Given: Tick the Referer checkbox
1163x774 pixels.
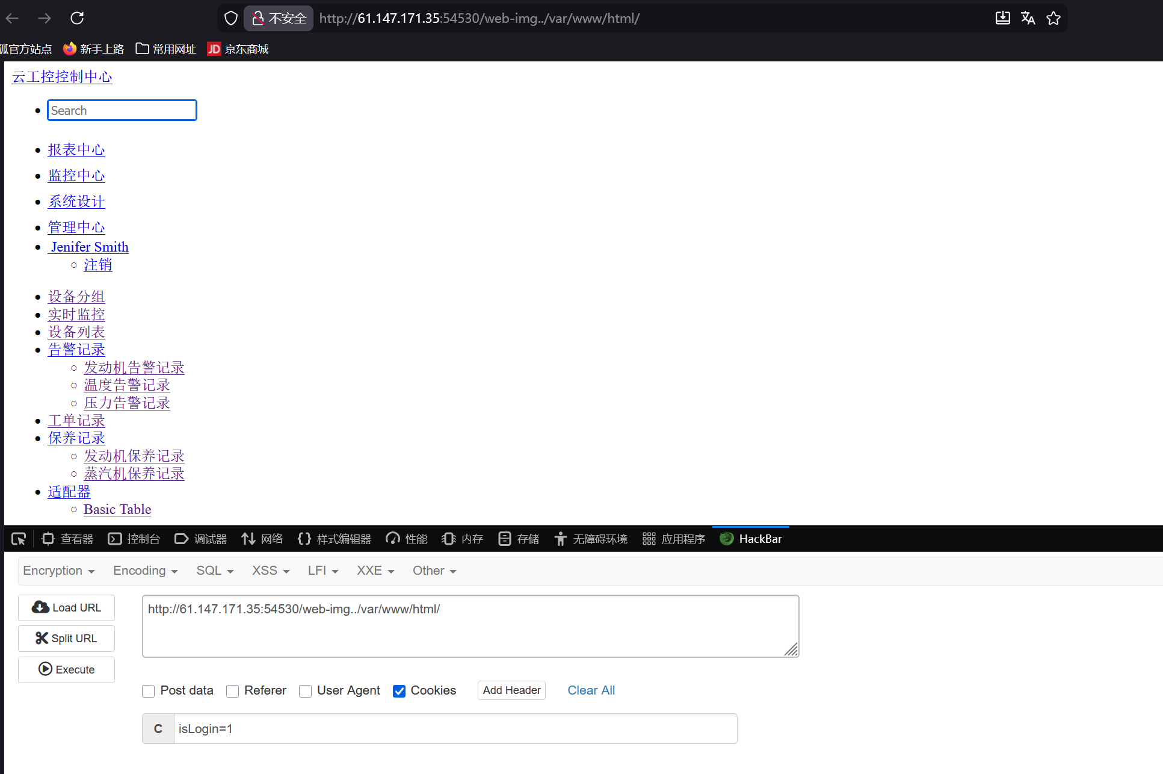Looking at the screenshot, I should pos(233,691).
